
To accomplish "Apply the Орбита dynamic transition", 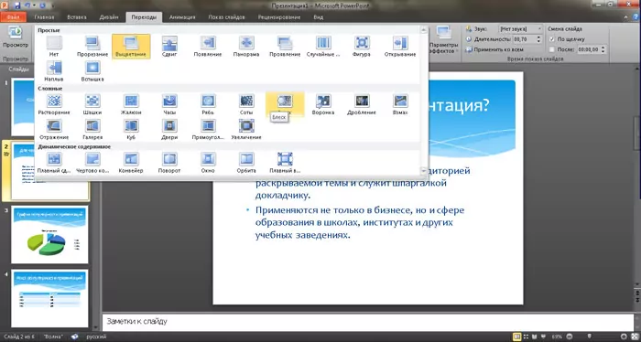I will [x=246, y=163].
